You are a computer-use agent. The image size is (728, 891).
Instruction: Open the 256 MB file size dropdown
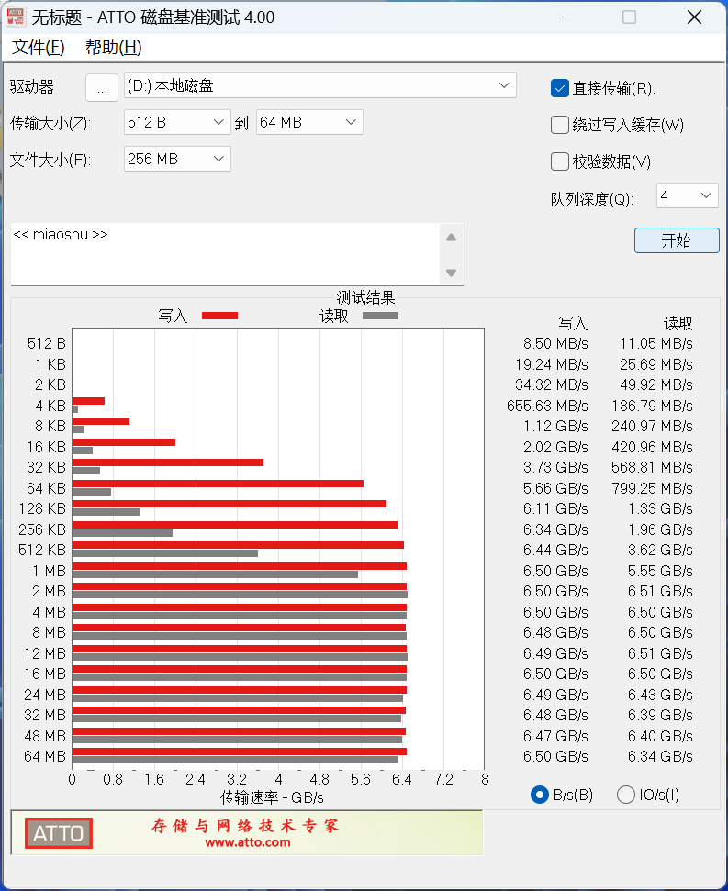pos(177,159)
